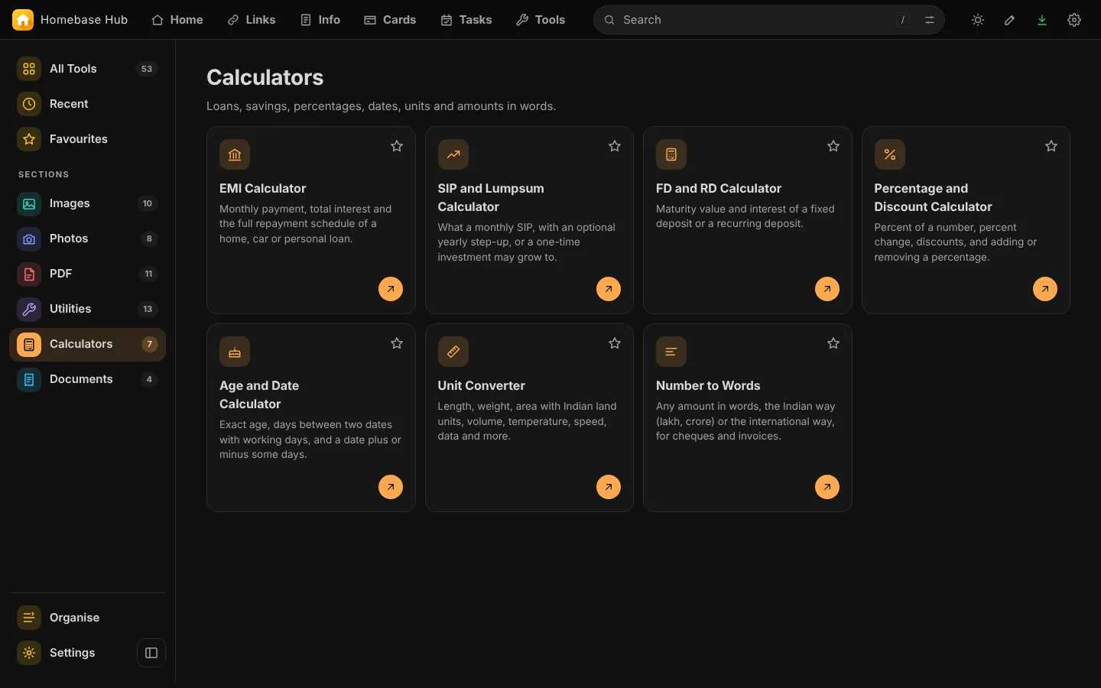Viewport: 1101px width, 688px height.
Task: Launch Unit Converter via its arrow button
Action: pyautogui.click(x=609, y=487)
